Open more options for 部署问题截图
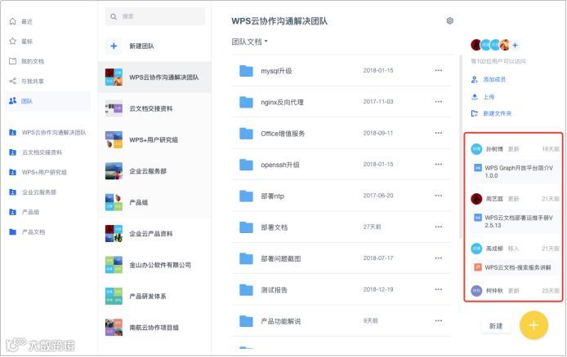Viewport: 567px width, 357px height. [439, 258]
